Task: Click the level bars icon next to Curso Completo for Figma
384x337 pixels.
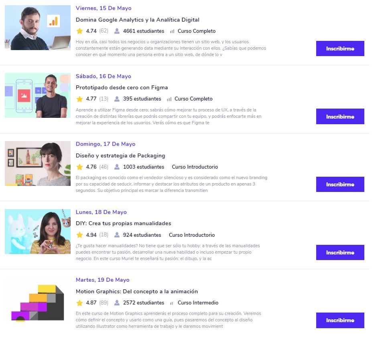Action: (x=169, y=99)
